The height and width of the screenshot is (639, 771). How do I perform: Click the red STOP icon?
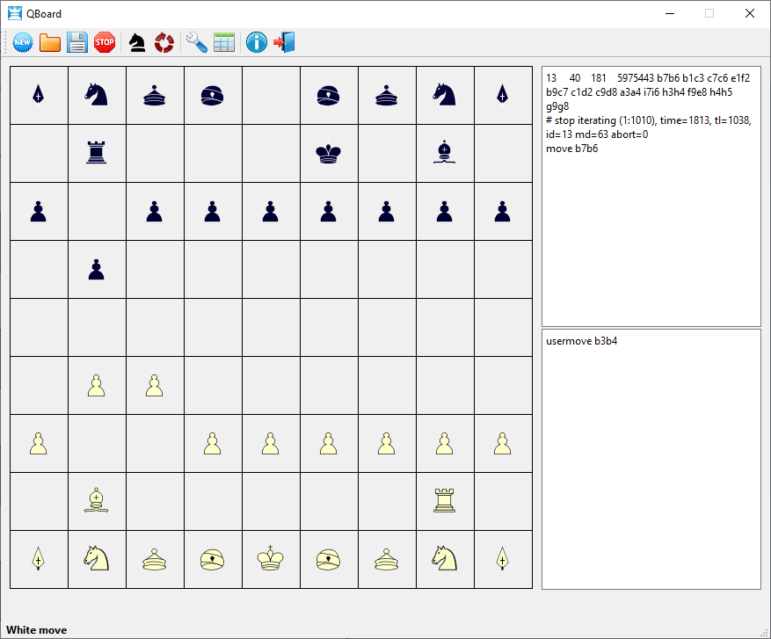click(x=105, y=42)
